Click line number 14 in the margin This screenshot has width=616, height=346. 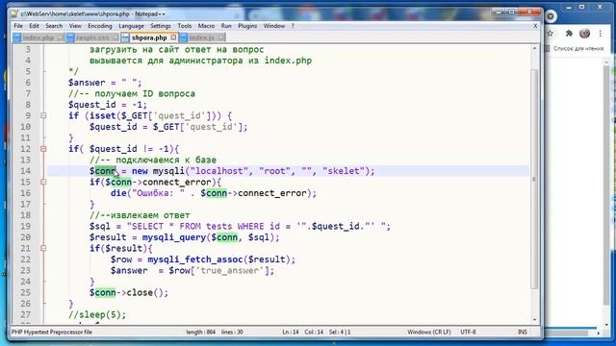[26, 171]
